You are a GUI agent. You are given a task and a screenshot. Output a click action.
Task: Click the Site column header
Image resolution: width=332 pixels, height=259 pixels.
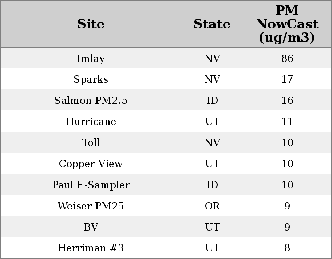pos(91,24)
